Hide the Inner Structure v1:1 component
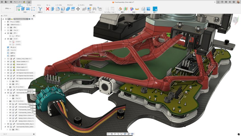Image resolution: width=241 pixels, height=136 pixels. 8,70
